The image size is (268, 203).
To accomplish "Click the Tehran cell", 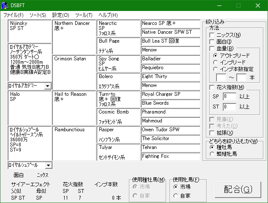I will click(171, 148).
